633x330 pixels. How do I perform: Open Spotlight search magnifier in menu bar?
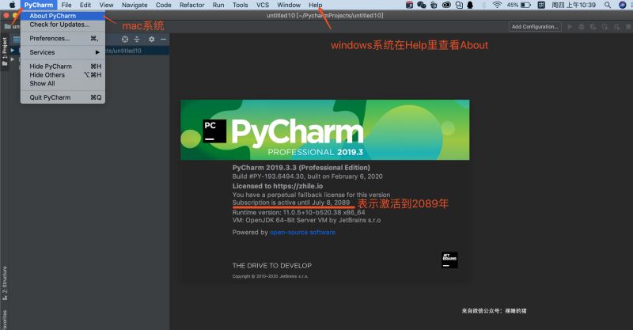click(607, 5)
